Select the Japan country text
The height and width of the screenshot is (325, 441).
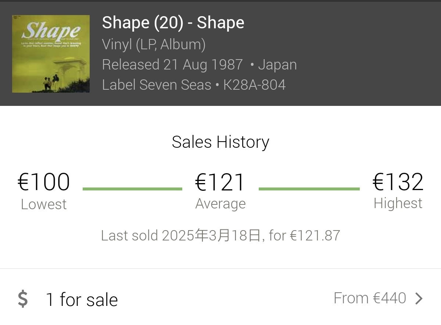(x=277, y=65)
